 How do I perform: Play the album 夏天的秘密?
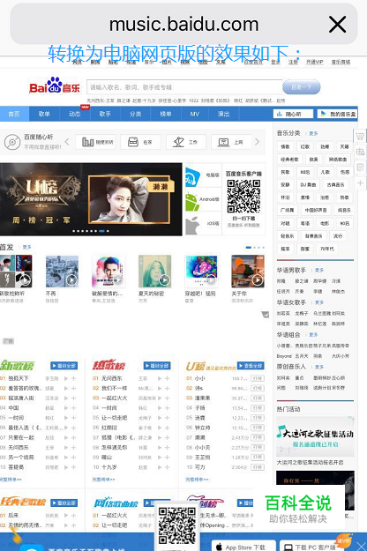coord(164,280)
